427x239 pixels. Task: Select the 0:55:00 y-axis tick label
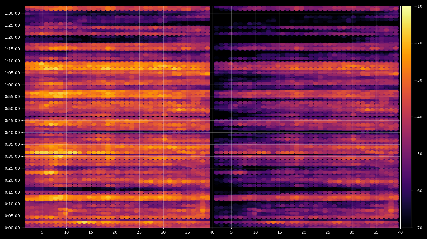(x=12, y=97)
